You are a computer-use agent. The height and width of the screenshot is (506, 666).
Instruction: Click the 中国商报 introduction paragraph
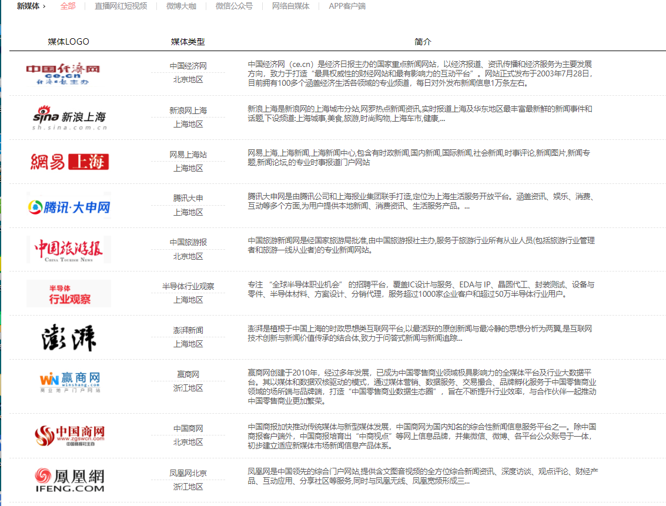pyautogui.click(x=422, y=436)
